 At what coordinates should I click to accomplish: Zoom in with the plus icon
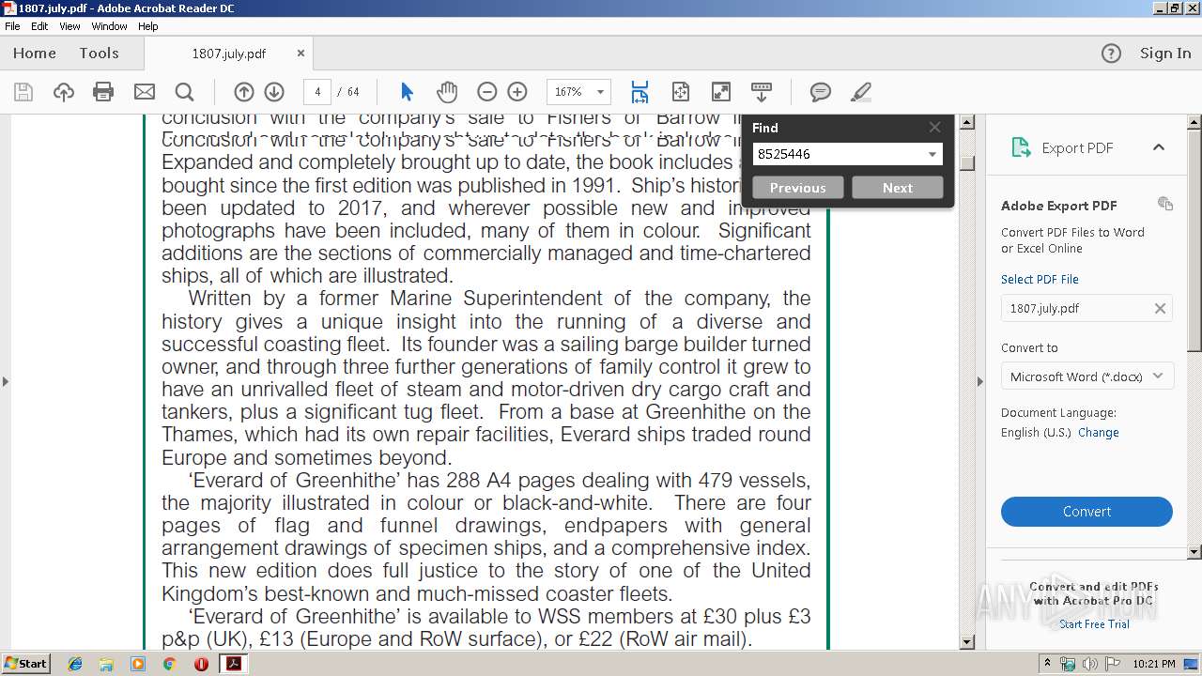click(x=517, y=92)
